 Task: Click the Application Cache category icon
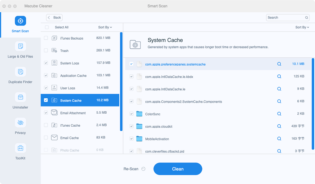coord(54,75)
